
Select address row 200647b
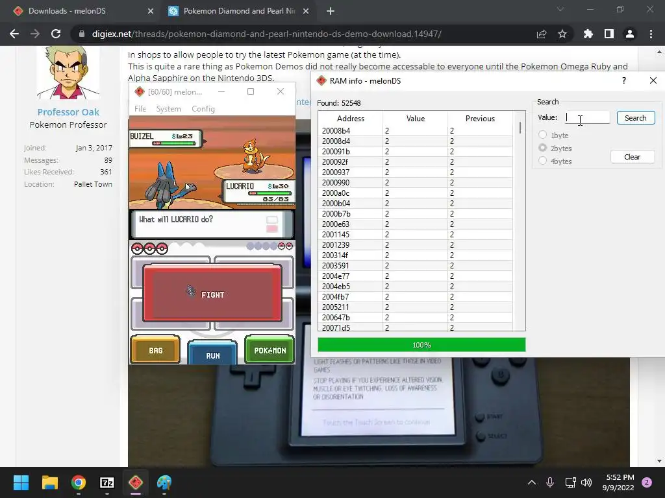point(416,318)
